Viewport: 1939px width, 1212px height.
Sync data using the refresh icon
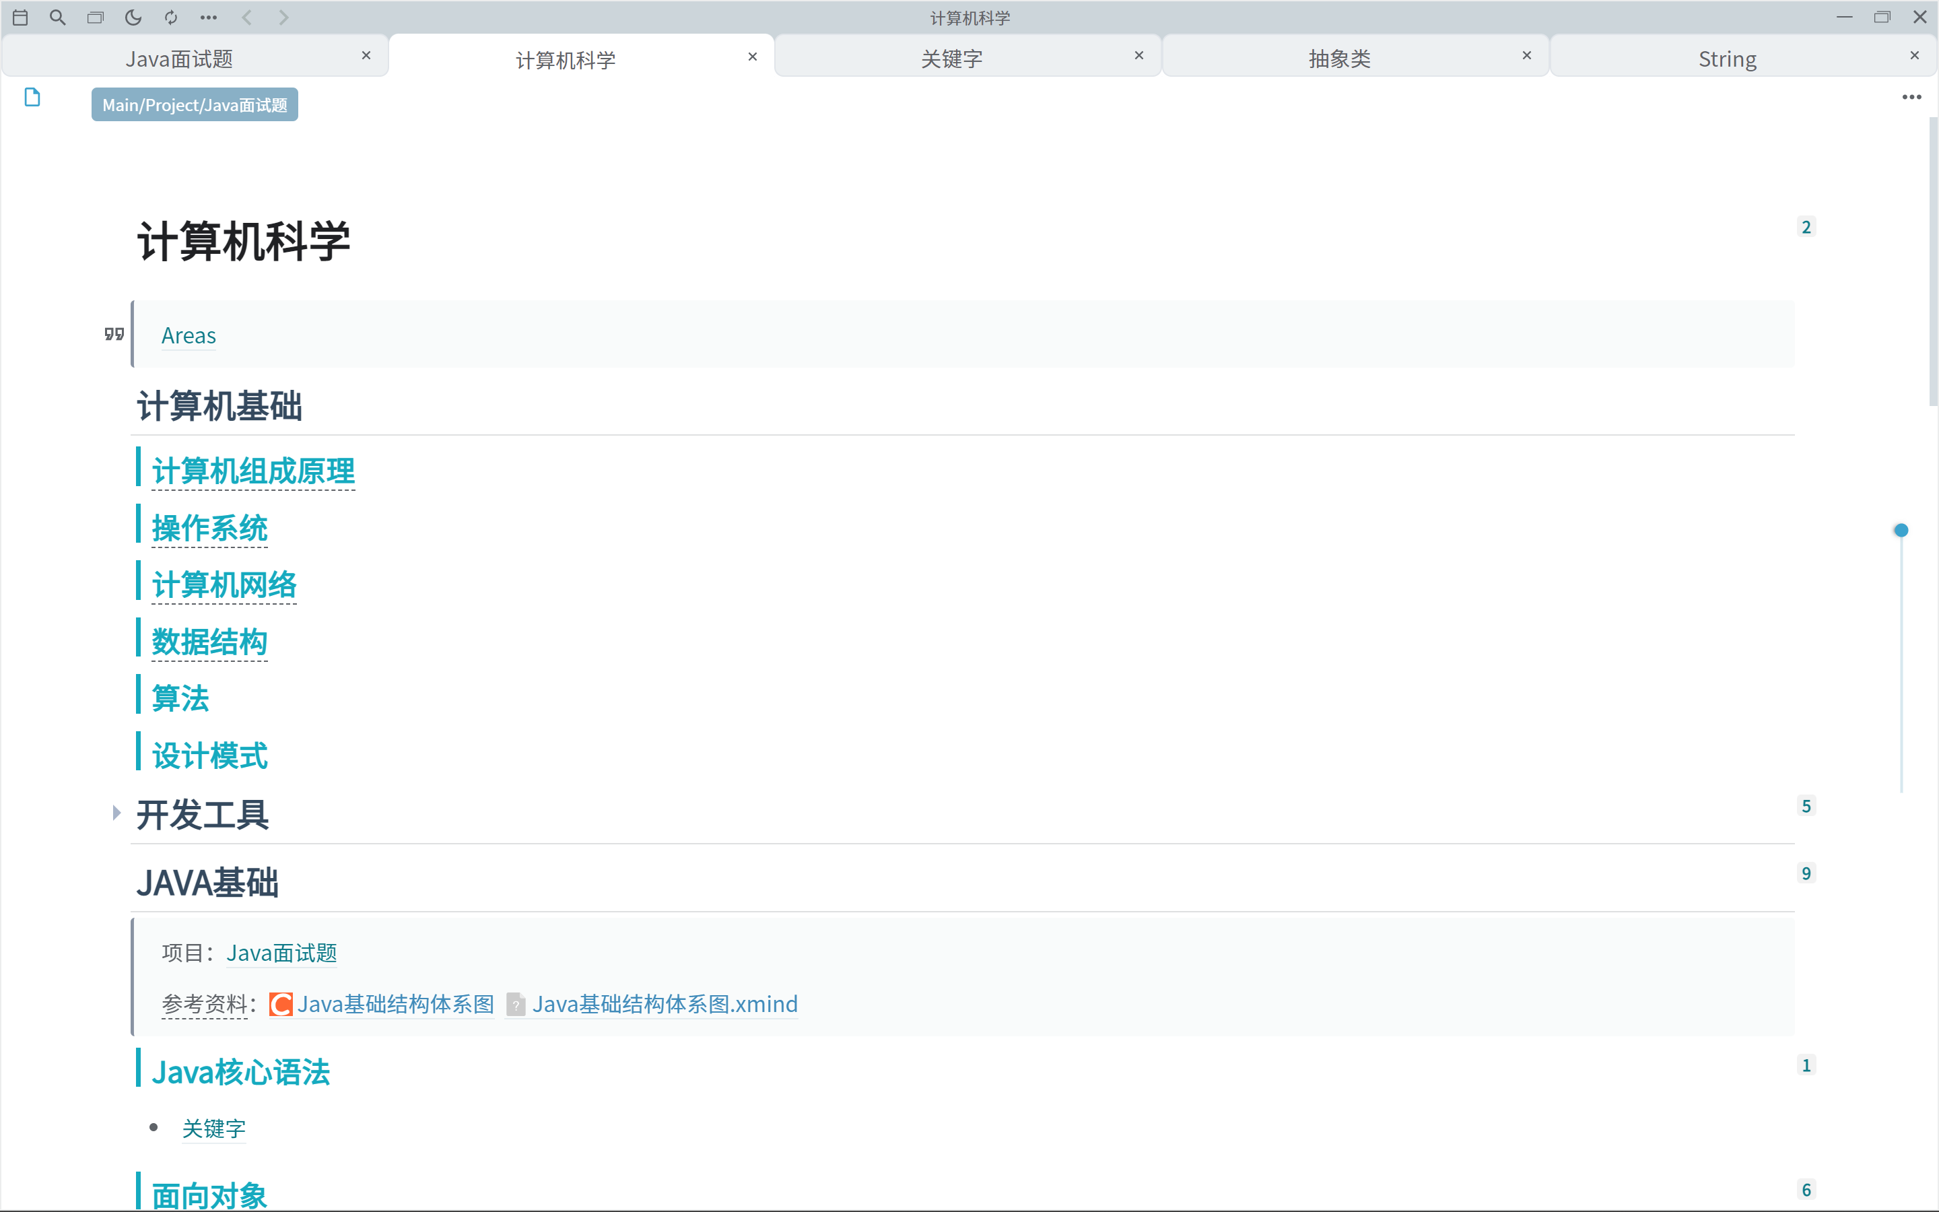[x=170, y=17]
